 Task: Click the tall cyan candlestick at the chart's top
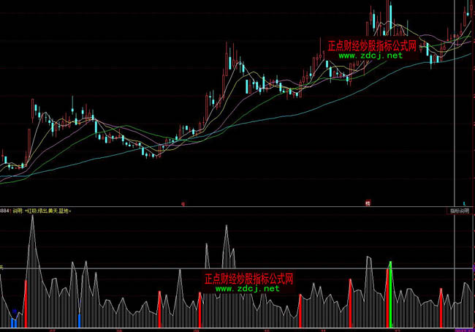[x=390, y=15]
